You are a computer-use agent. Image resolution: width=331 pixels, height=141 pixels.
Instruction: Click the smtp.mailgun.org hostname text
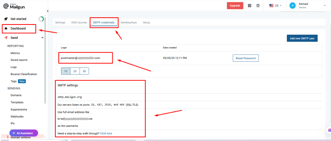[70, 97]
